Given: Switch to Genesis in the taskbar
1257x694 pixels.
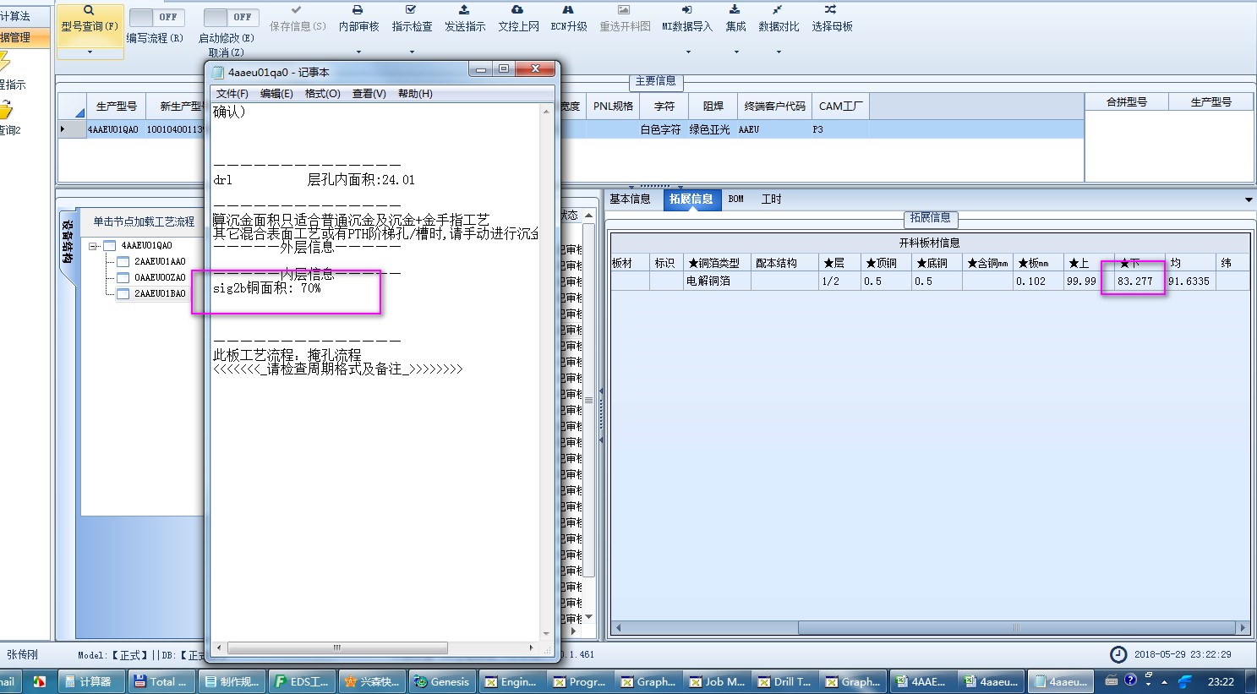Looking at the screenshot, I should 440,681.
